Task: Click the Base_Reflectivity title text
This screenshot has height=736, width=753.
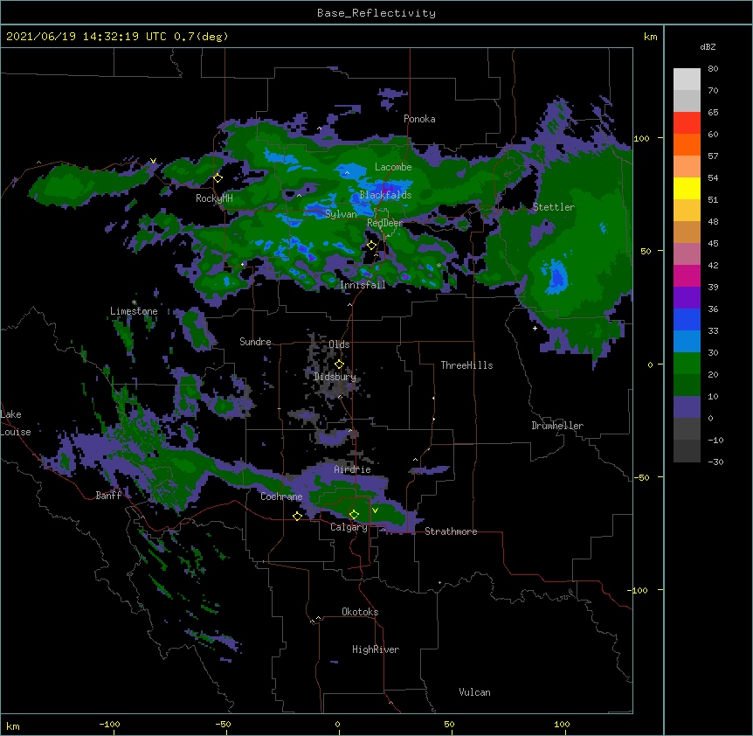Action: point(376,13)
